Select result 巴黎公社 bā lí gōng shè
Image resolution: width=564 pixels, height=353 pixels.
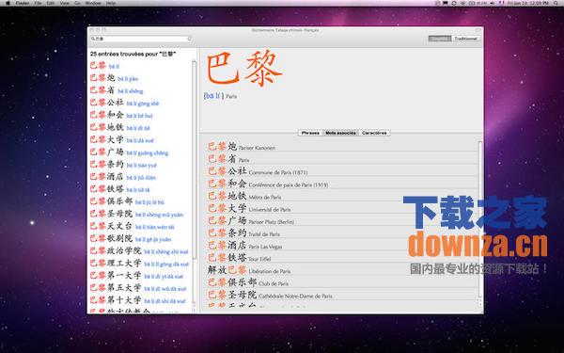[x=124, y=103]
